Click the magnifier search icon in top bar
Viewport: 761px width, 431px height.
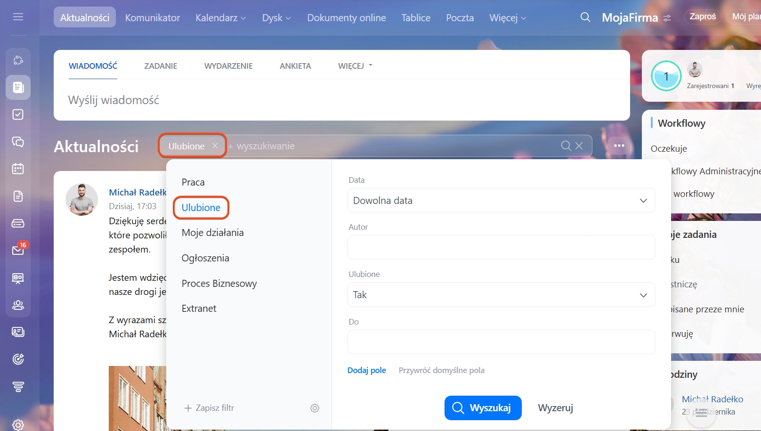(x=585, y=17)
